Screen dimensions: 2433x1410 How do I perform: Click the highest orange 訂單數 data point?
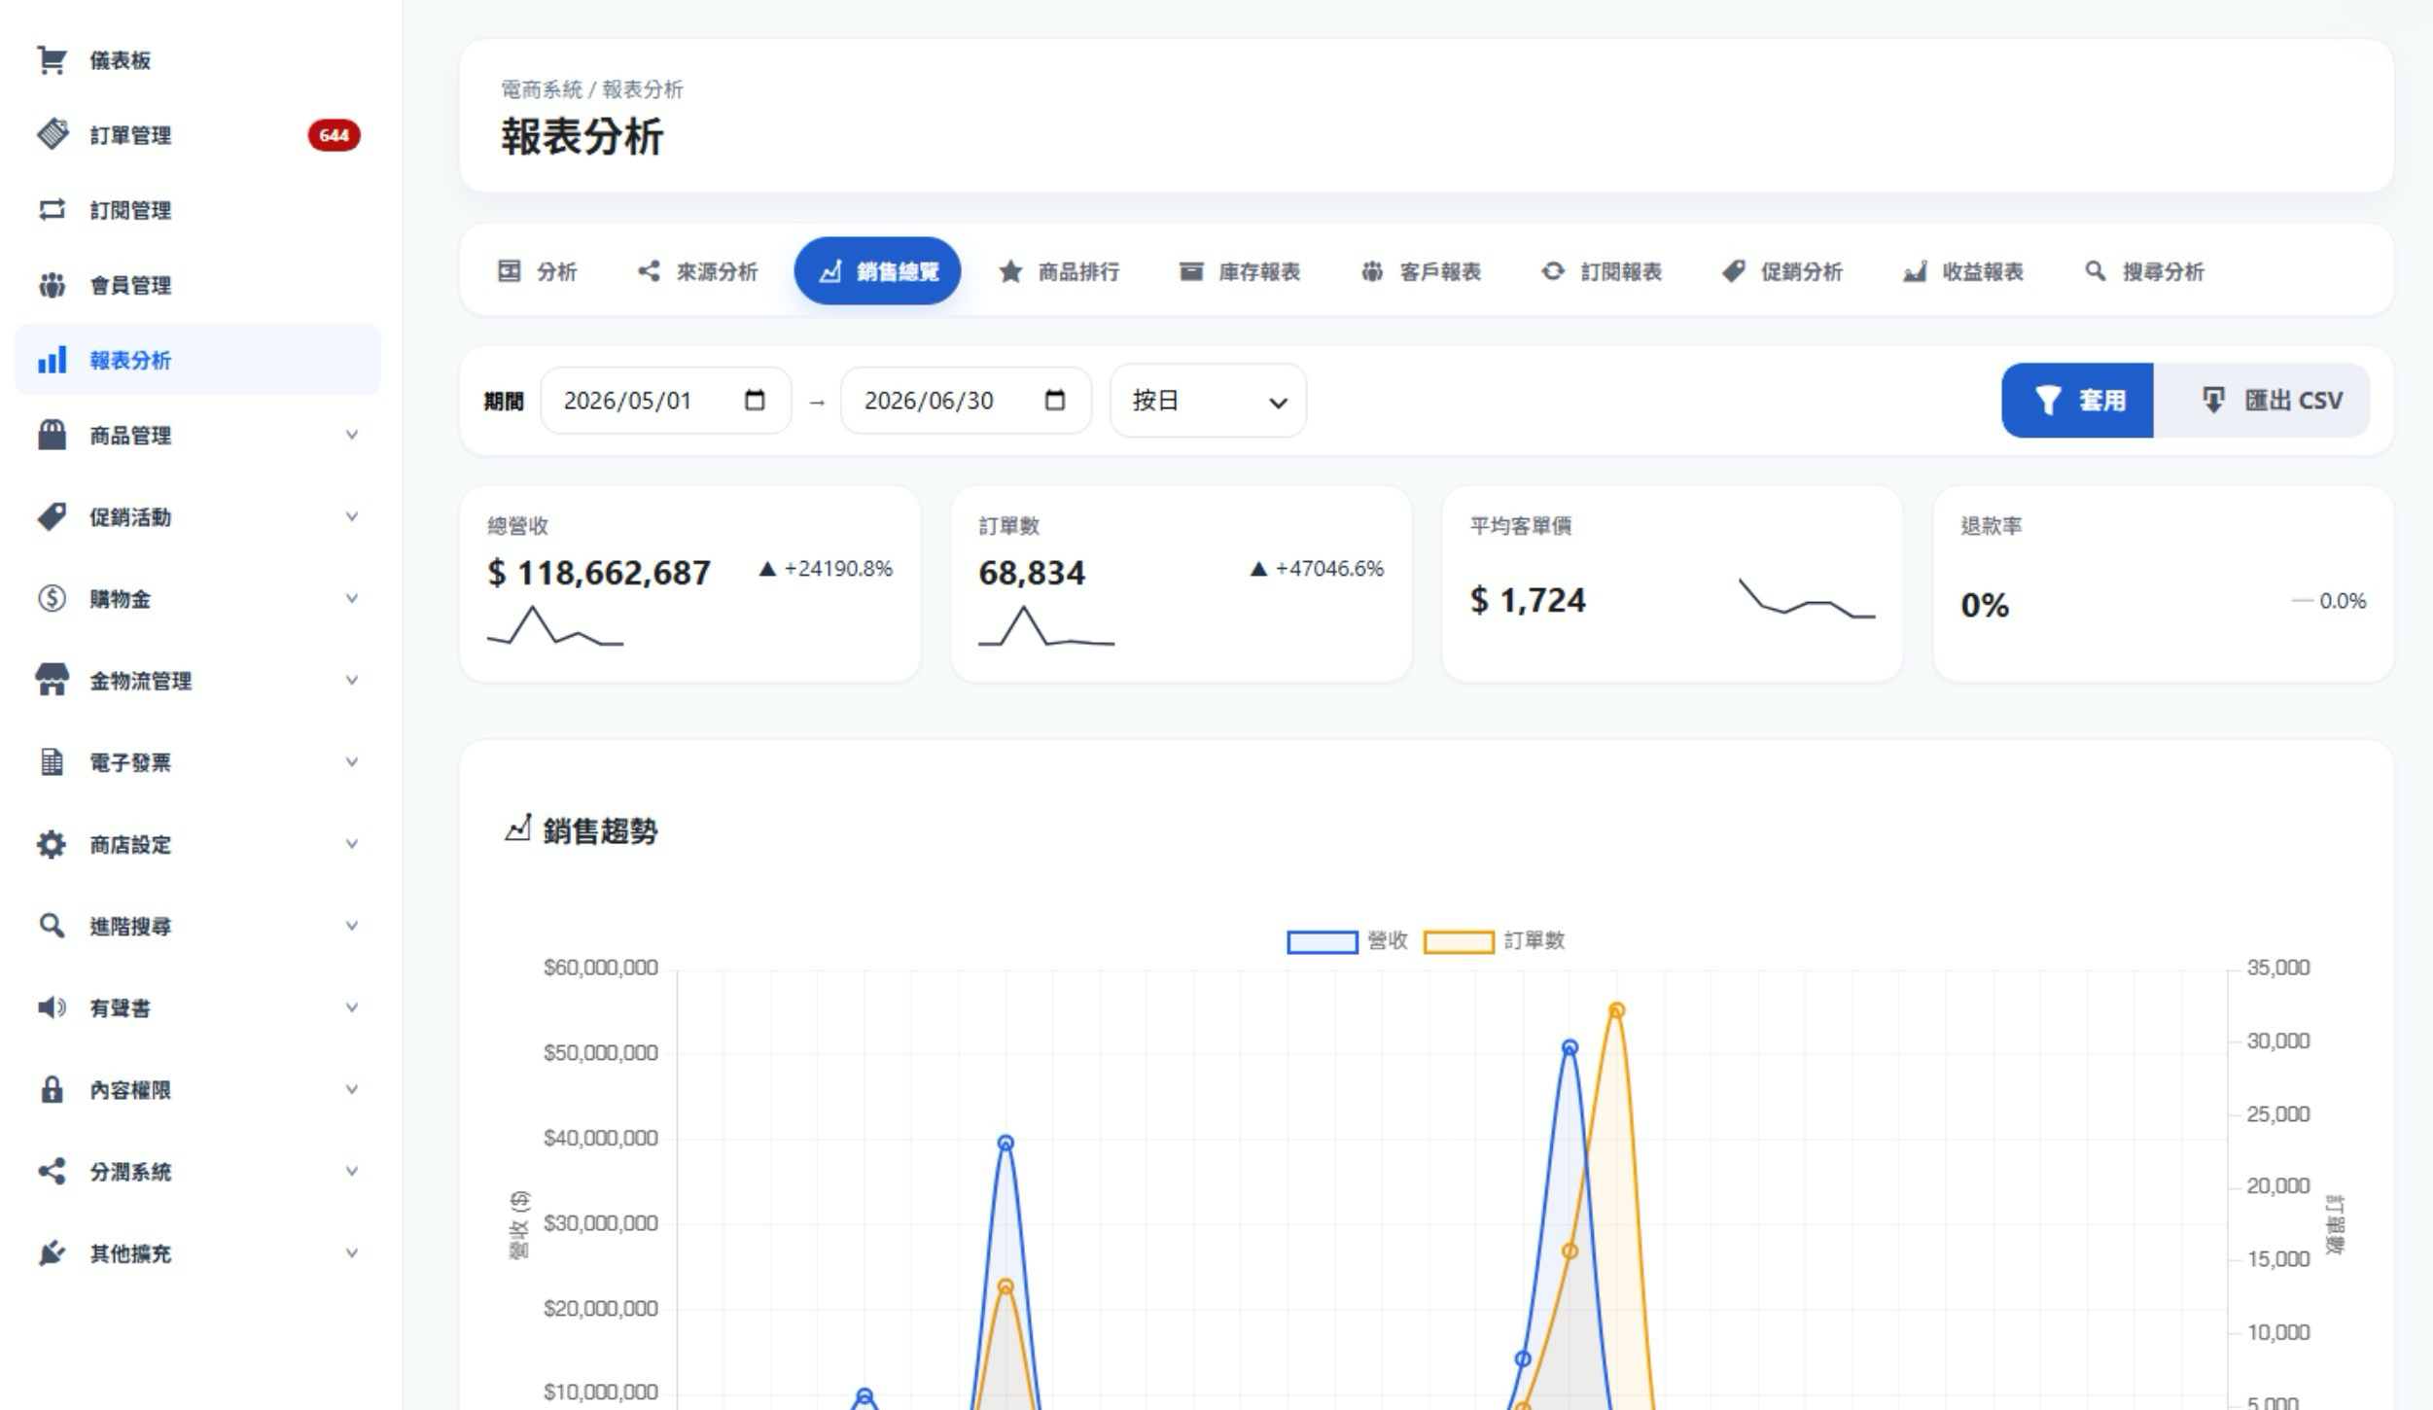[1616, 1010]
